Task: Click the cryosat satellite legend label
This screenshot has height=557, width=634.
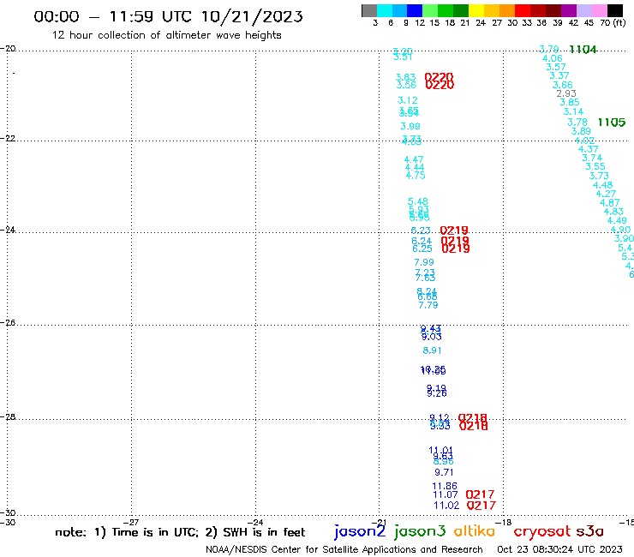Action: pyautogui.click(x=541, y=531)
